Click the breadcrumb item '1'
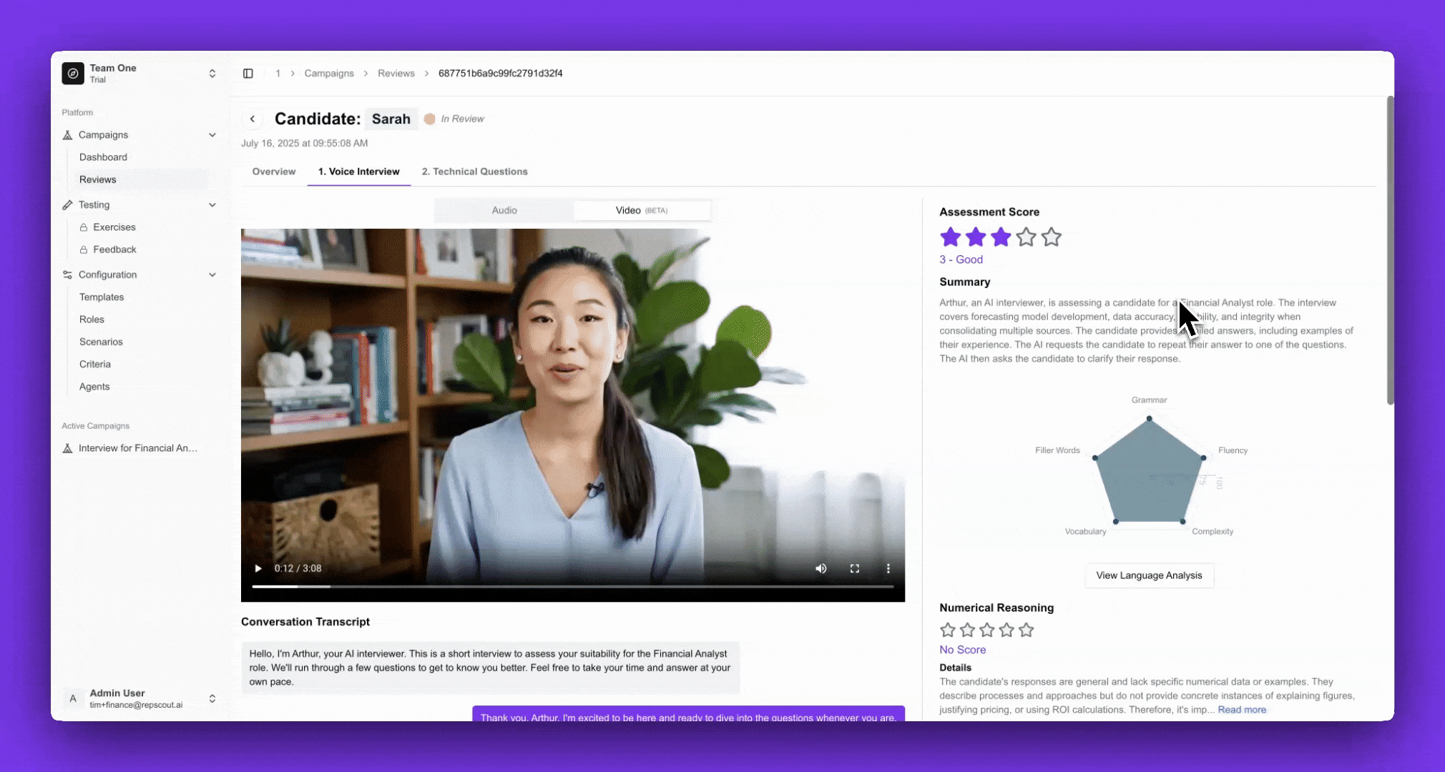This screenshot has height=772, width=1445. [278, 74]
